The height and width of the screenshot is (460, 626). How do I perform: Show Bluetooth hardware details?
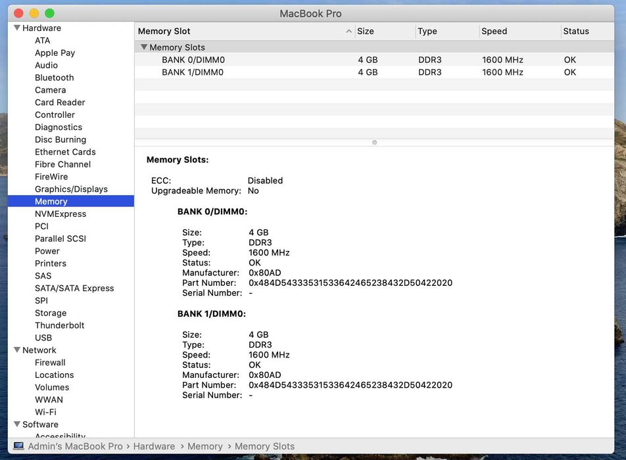point(55,78)
